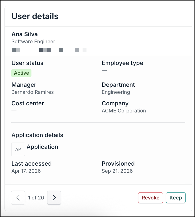
Task: Click the Active status badge
Action: (x=21, y=73)
